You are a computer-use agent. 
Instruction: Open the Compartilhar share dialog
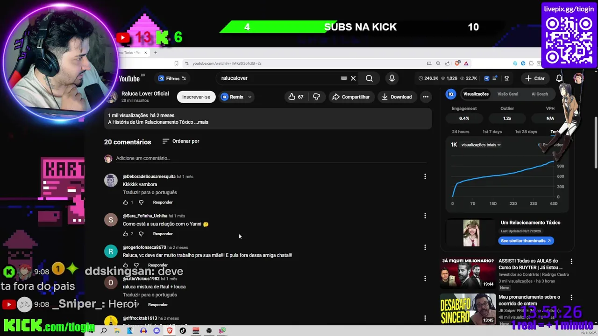pyautogui.click(x=351, y=97)
